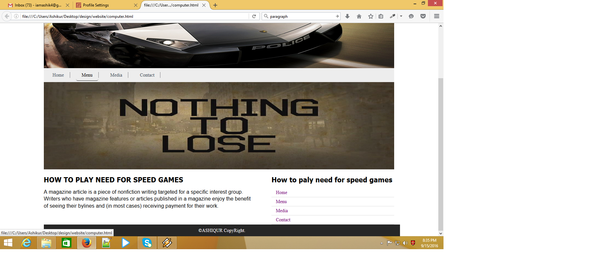This screenshot has height=268, width=600.
Task: Open the Downloads arrow icon
Action: 347,16
